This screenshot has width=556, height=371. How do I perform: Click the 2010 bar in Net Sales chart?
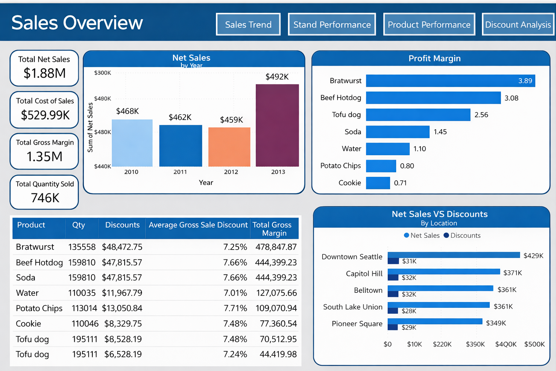[132, 142]
